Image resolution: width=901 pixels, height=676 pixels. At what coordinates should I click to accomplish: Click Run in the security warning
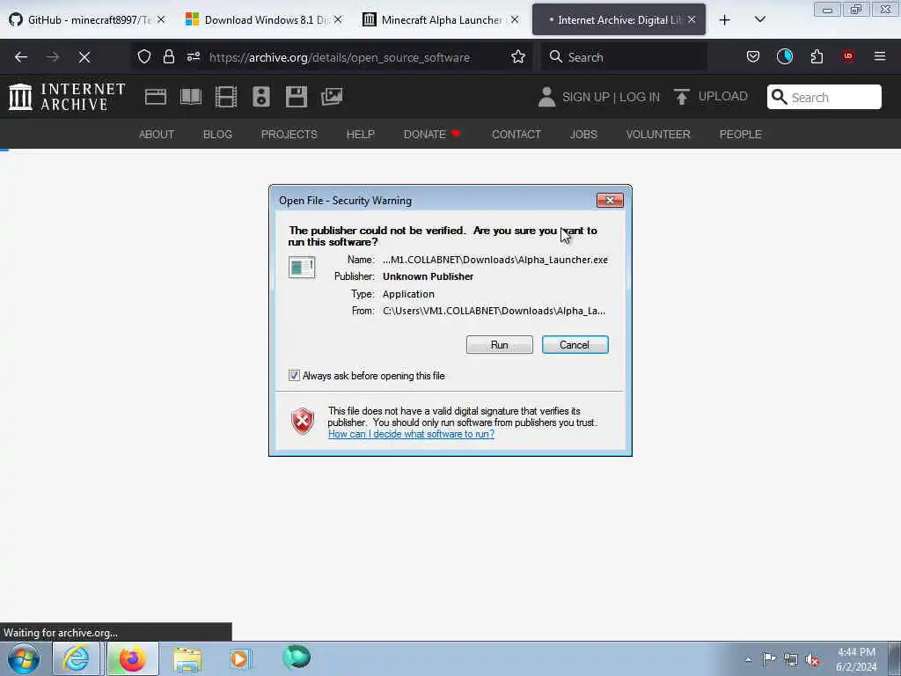click(x=500, y=345)
